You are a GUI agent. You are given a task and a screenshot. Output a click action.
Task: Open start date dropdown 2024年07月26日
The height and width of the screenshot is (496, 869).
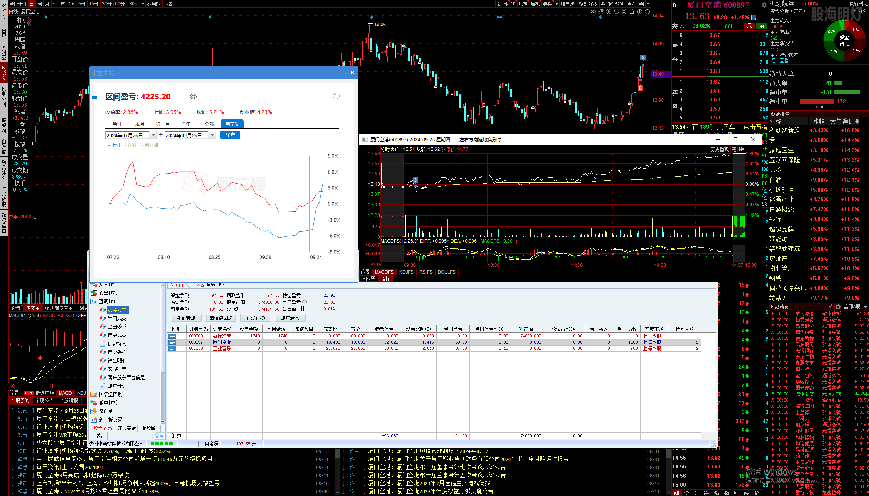click(153, 135)
